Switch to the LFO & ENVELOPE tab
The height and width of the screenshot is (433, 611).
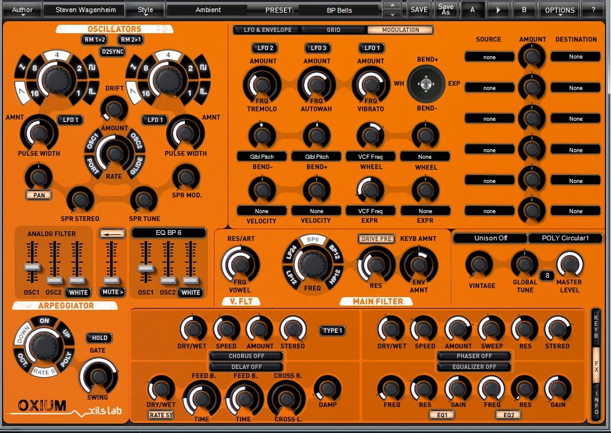(268, 30)
